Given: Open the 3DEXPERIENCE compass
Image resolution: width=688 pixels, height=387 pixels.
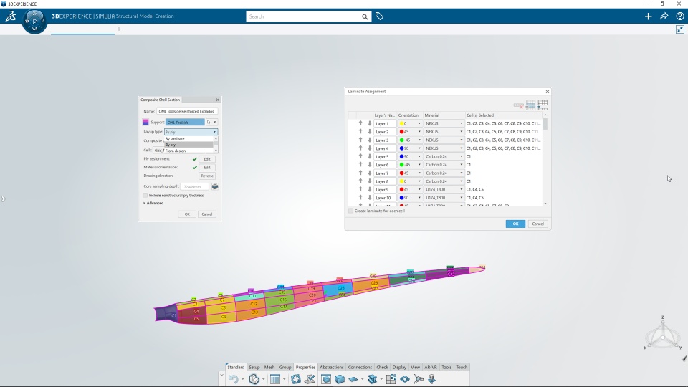Looking at the screenshot, I should [34, 21].
